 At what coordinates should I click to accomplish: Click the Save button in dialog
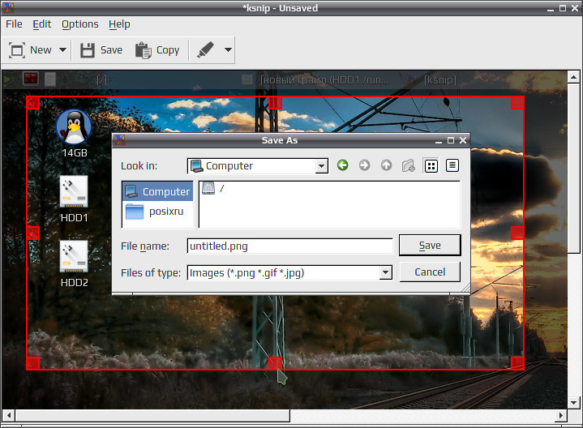pos(430,246)
